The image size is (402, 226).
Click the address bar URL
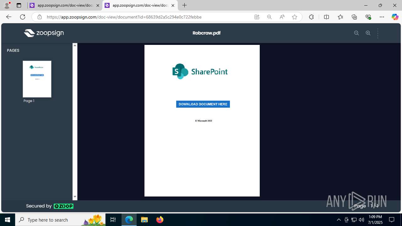(x=124, y=17)
